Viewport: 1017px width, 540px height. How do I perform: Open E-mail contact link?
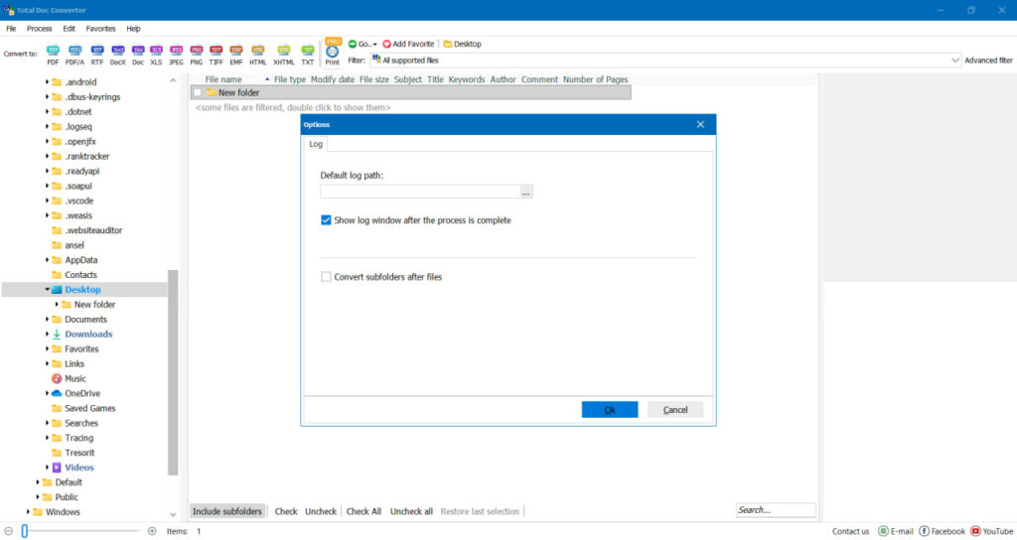pos(895,531)
